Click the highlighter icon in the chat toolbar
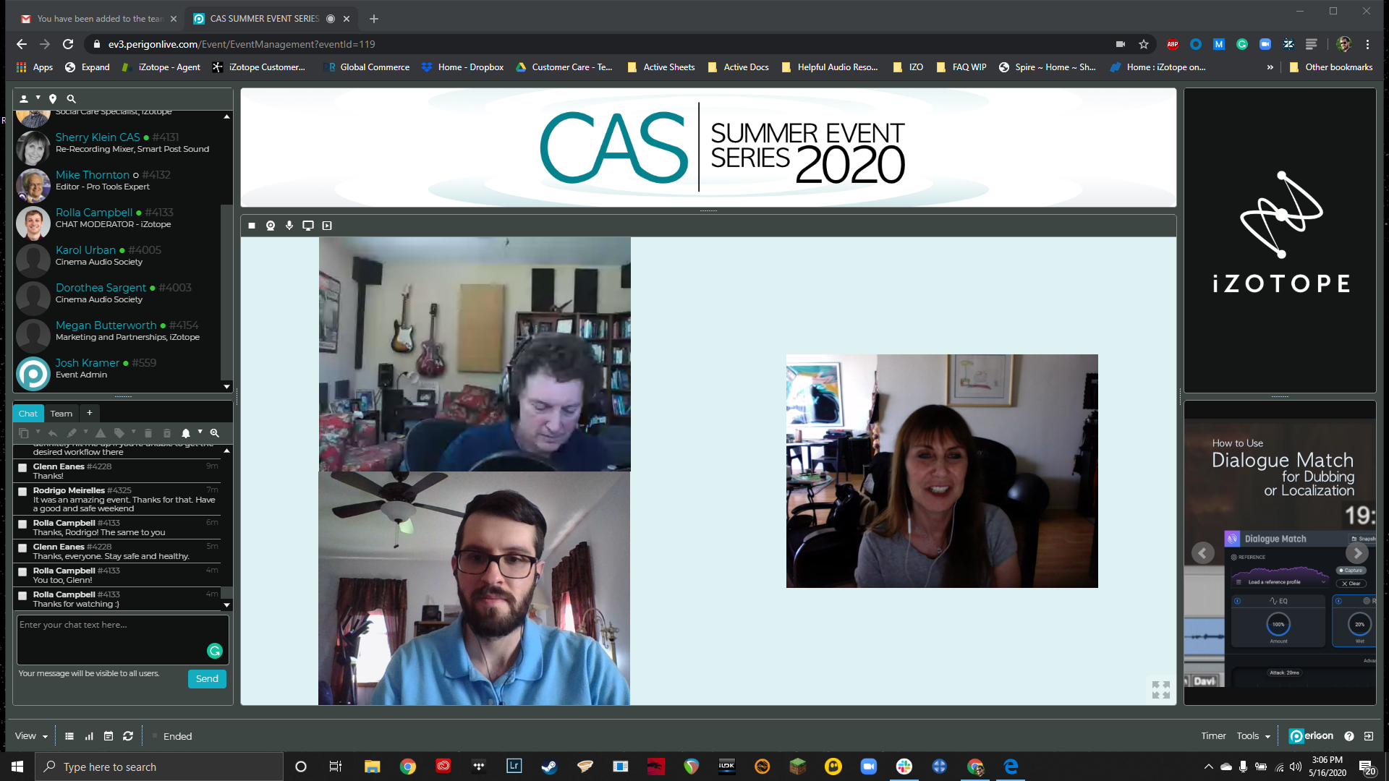The height and width of the screenshot is (781, 1389). 72,433
